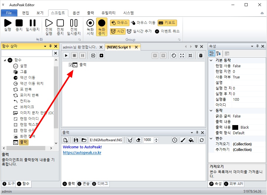267x195 pixels.
Task: Clear the 함수 상자 search box
Action: click(x=56, y=53)
